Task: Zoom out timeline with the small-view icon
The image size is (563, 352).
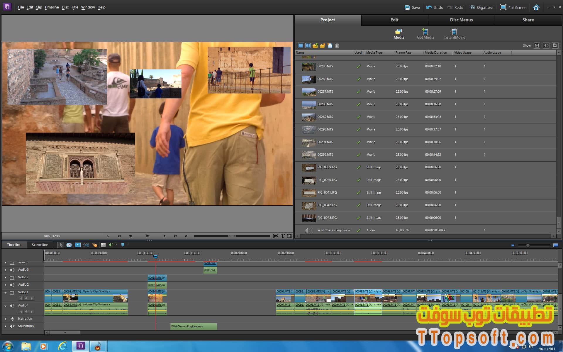Action: (x=513, y=245)
